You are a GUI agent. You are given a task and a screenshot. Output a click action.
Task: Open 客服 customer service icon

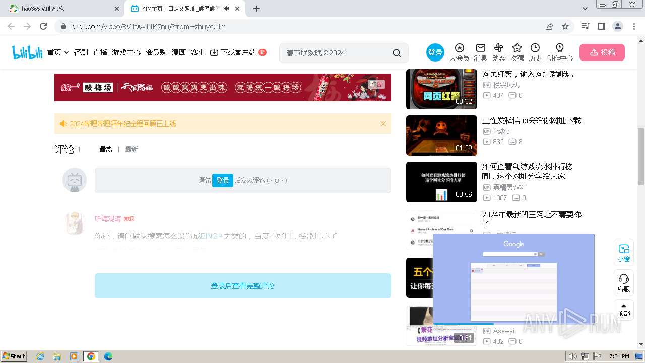[624, 283]
